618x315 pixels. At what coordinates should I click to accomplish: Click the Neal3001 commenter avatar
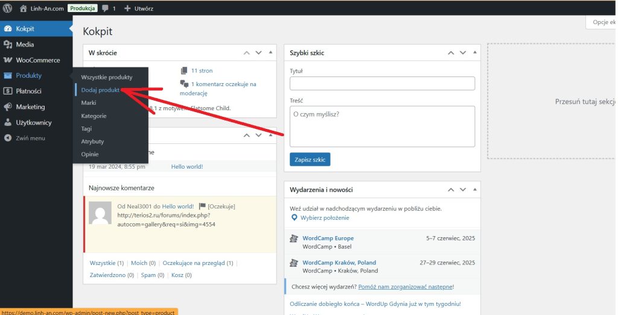(x=100, y=213)
